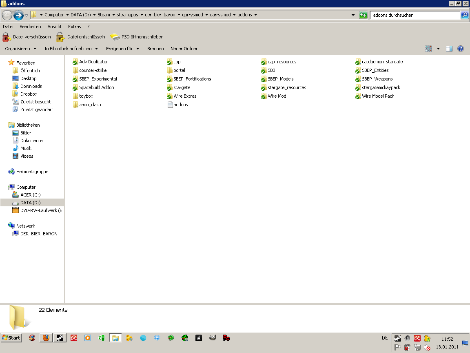Click the Neuer Ordner button

point(184,49)
